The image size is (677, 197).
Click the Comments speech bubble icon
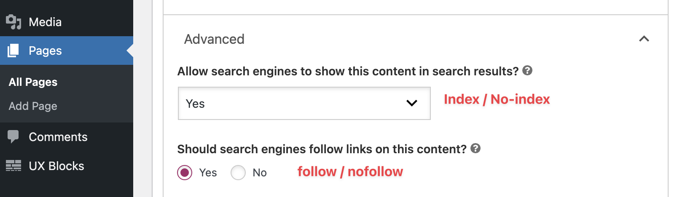click(13, 137)
